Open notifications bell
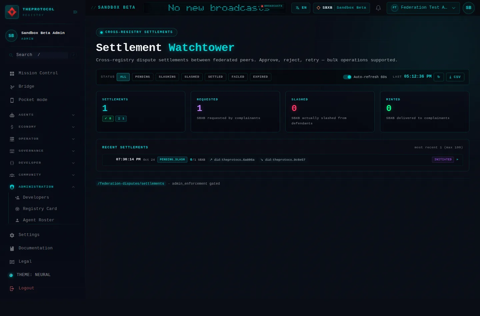Viewport: 480px width, 316px height. tap(378, 8)
